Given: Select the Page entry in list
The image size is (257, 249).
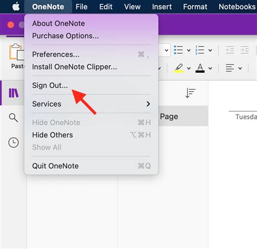Looking at the screenshot, I should [183, 116].
